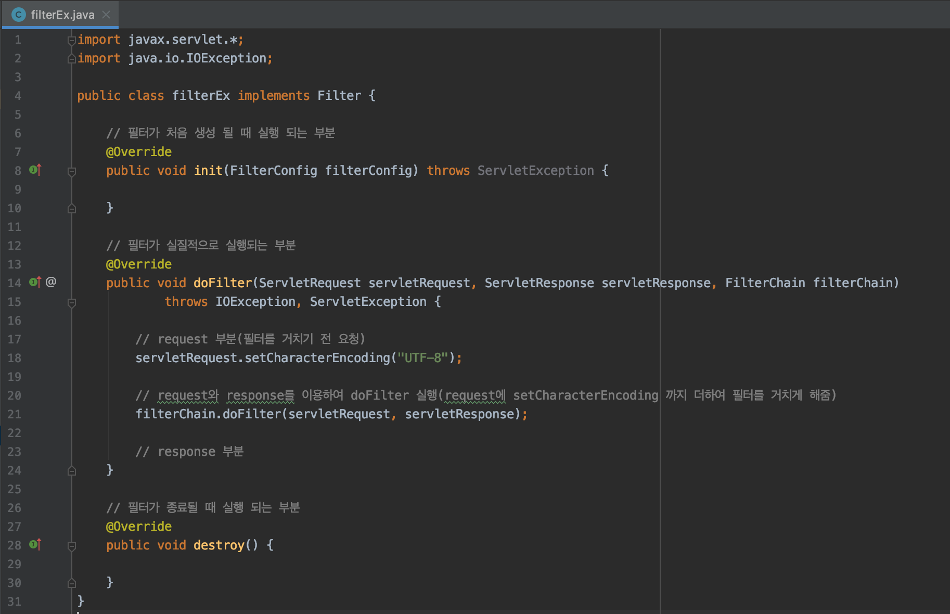
Task: Close the filterEx.java tab
Action: (x=106, y=15)
